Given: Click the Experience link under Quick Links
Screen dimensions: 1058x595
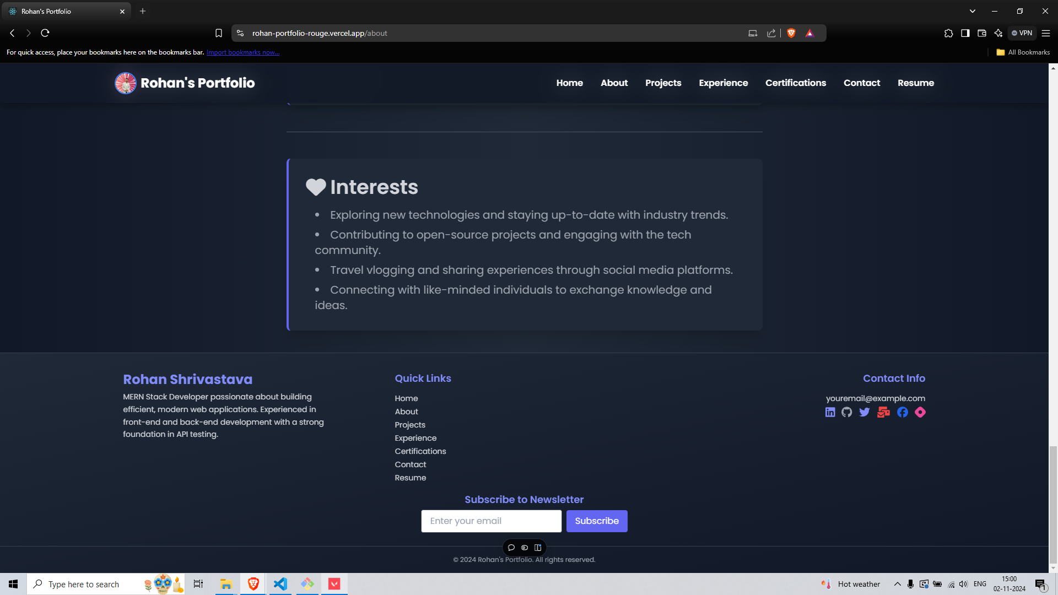Looking at the screenshot, I should pyautogui.click(x=415, y=438).
